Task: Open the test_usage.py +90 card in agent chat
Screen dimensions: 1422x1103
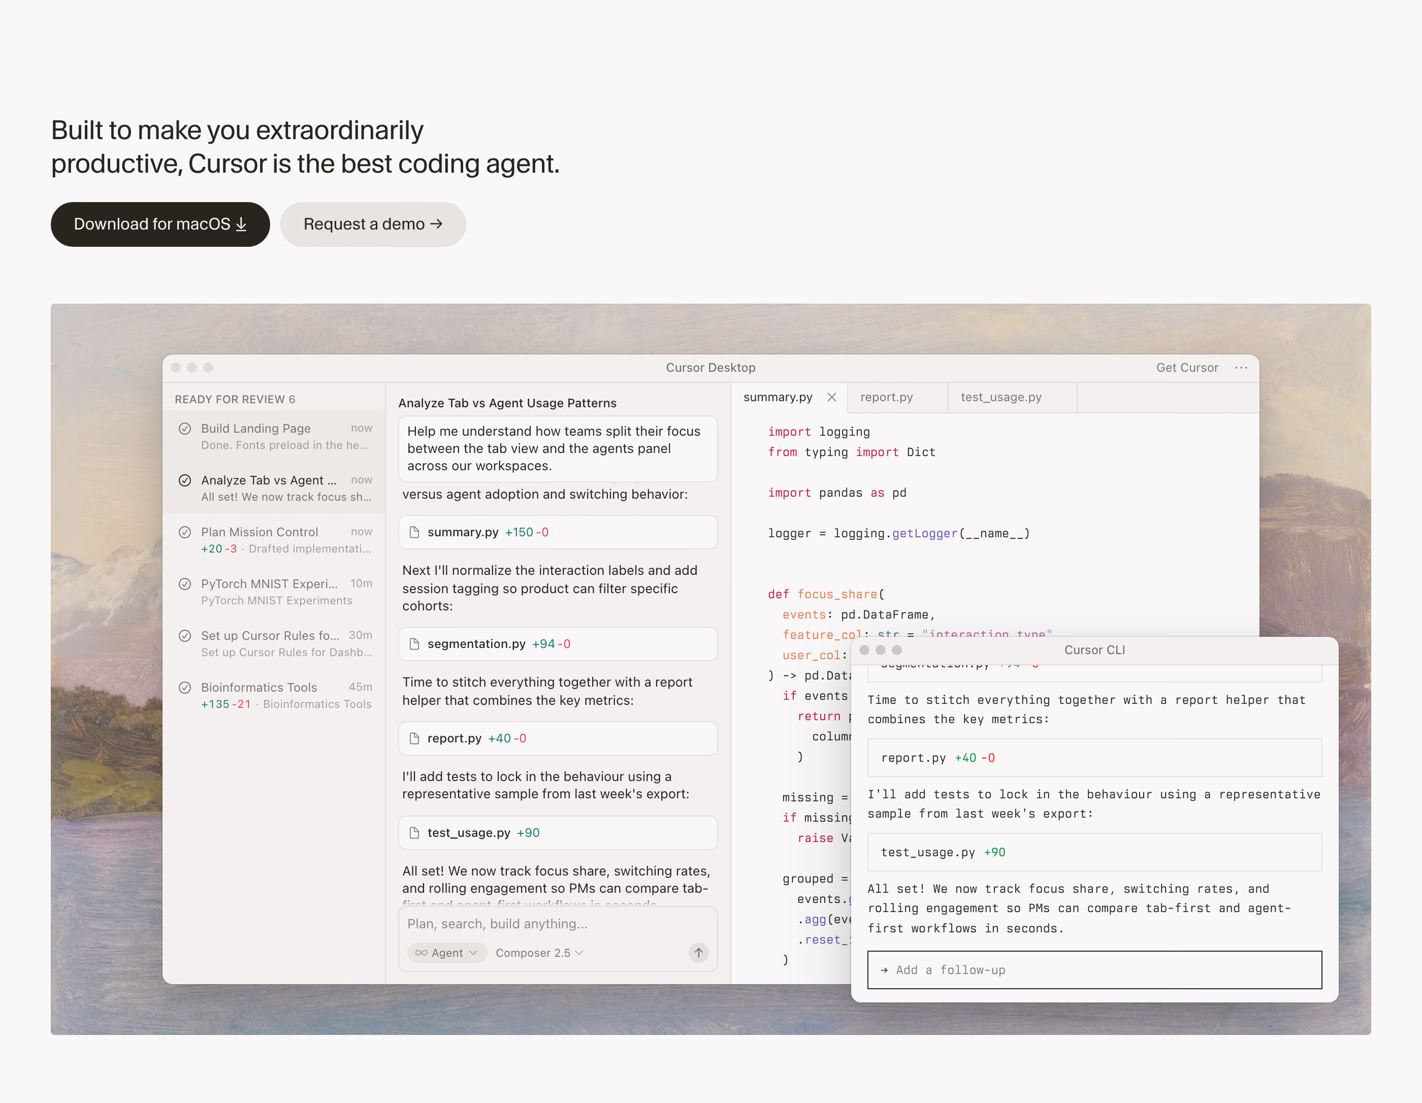Action: [558, 833]
